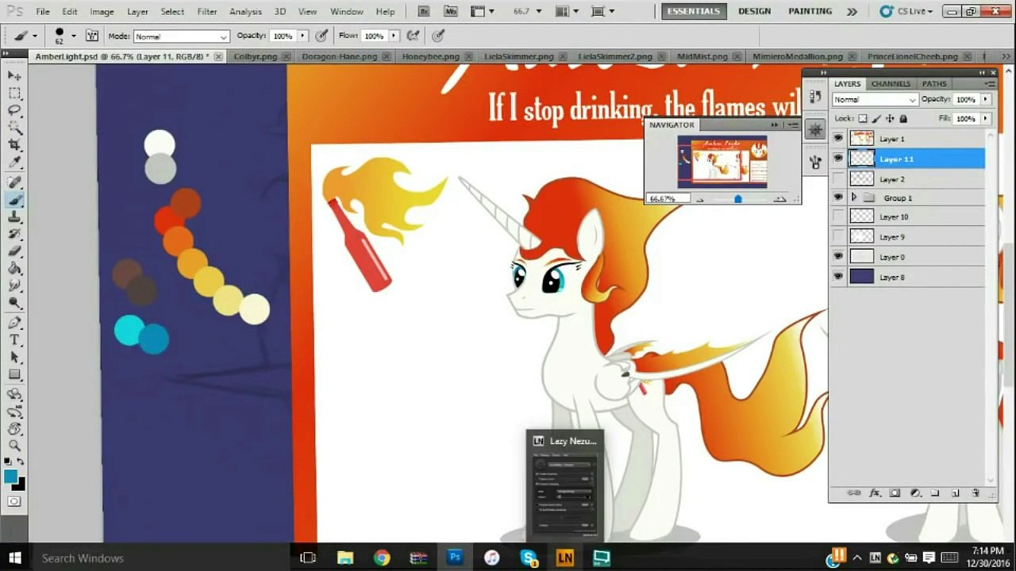
Task: Show Layer 2 visibility
Action: (x=838, y=178)
